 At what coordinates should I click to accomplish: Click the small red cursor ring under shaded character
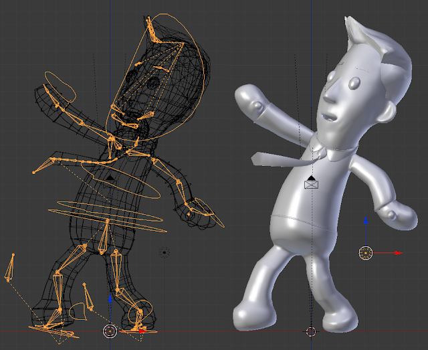click(x=311, y=332)
